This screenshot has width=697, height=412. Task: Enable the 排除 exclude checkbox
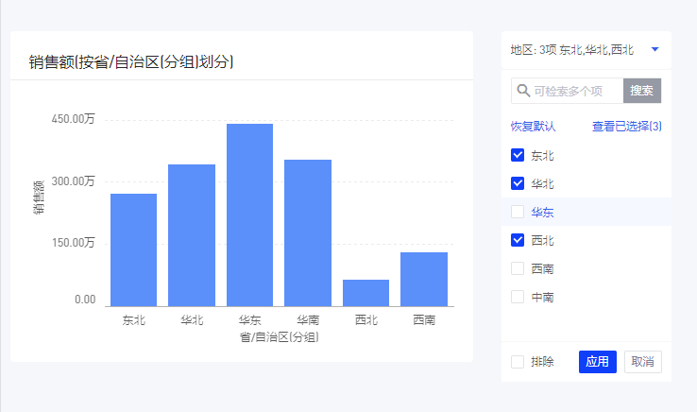517,362
